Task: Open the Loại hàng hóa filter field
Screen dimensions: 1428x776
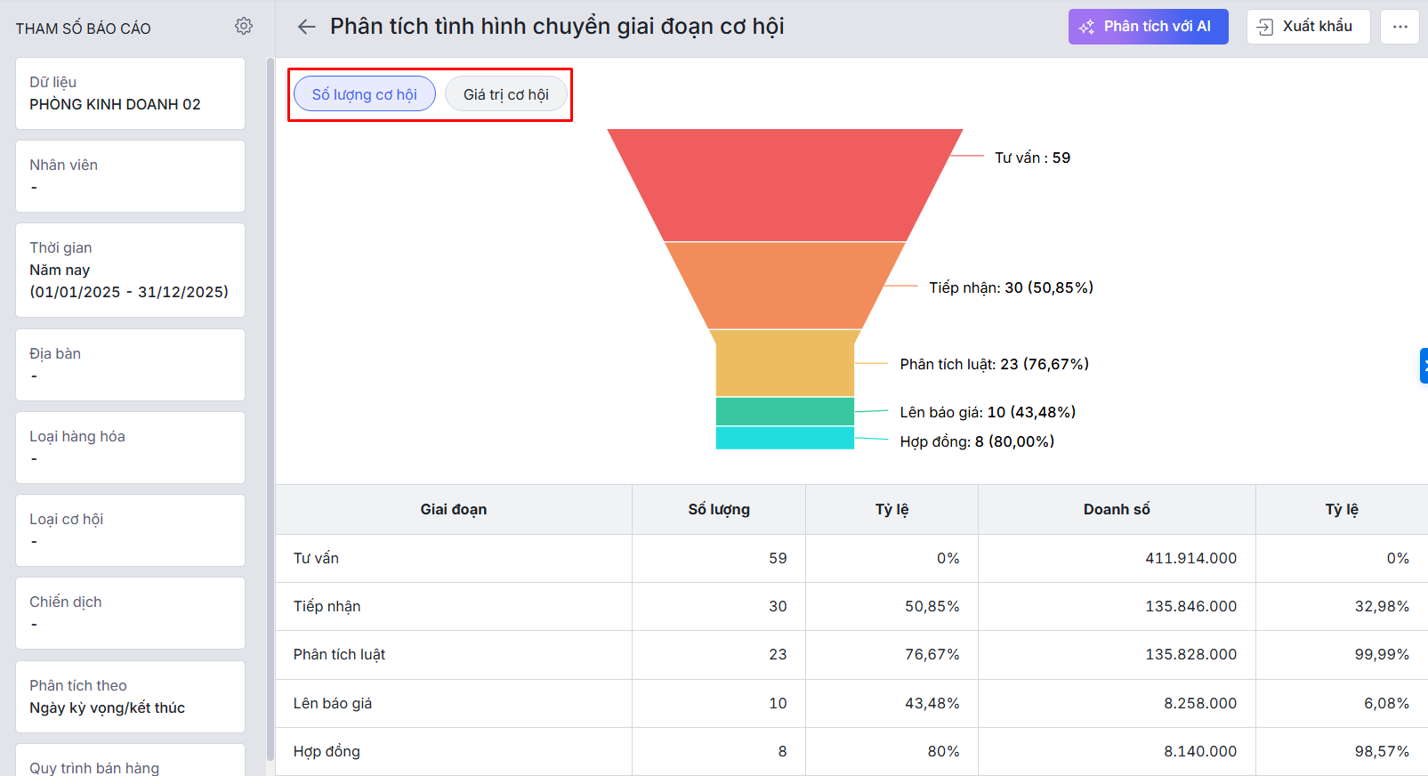Action: pos(130,448)
